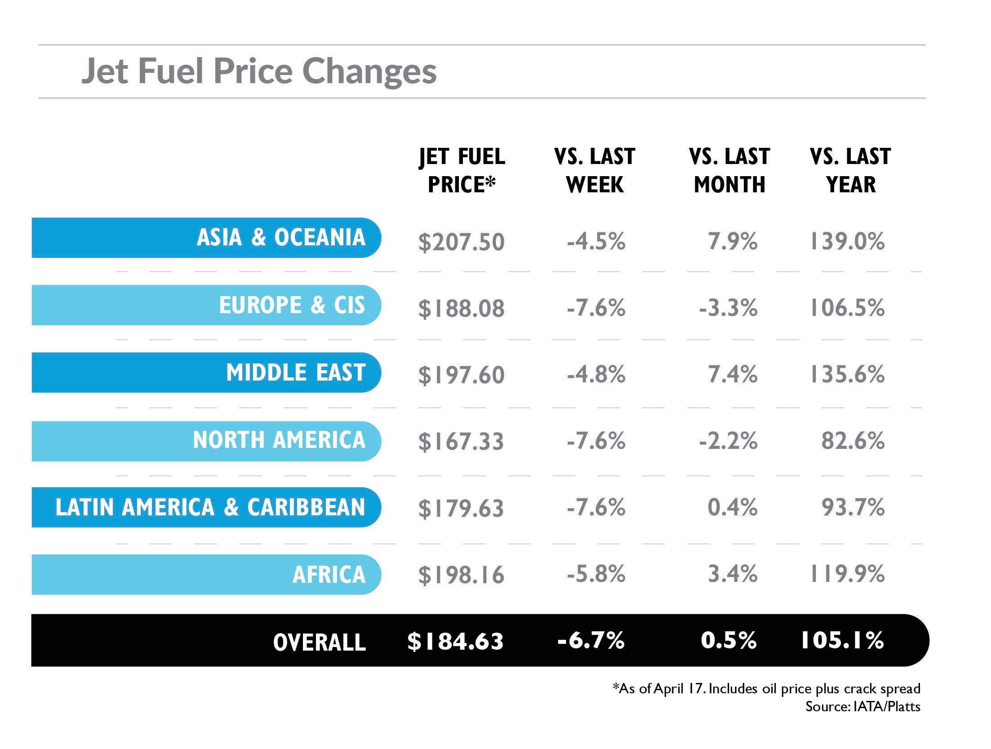
Task: Select the Vs. Last Week column header
Action: pos(595,170)
